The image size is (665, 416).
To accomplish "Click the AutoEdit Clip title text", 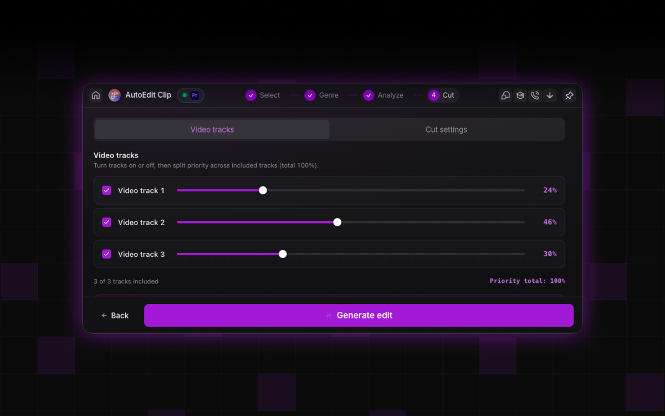I will pos(148,95).
